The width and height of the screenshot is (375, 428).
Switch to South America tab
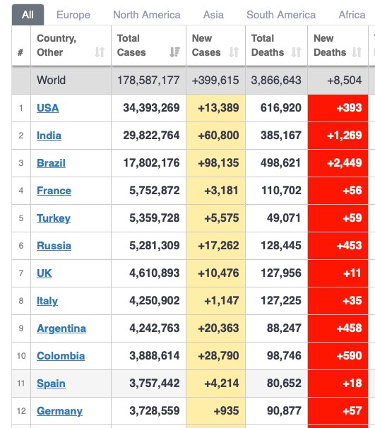[x=281, y=15]
